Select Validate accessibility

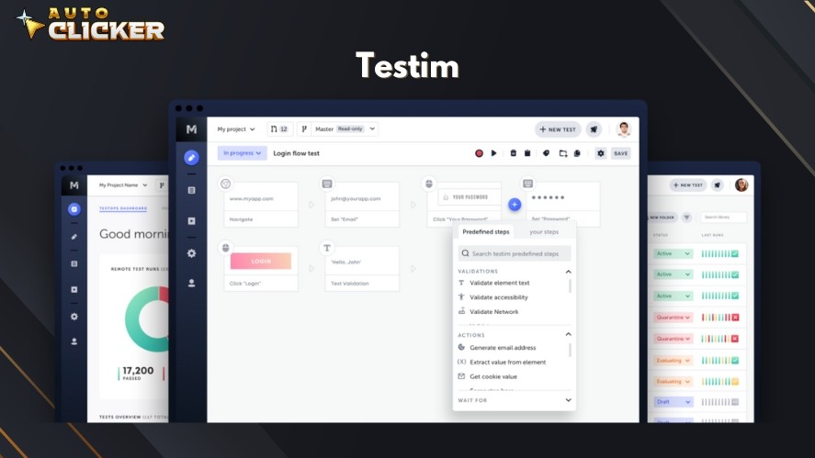(x=498, y=297)
